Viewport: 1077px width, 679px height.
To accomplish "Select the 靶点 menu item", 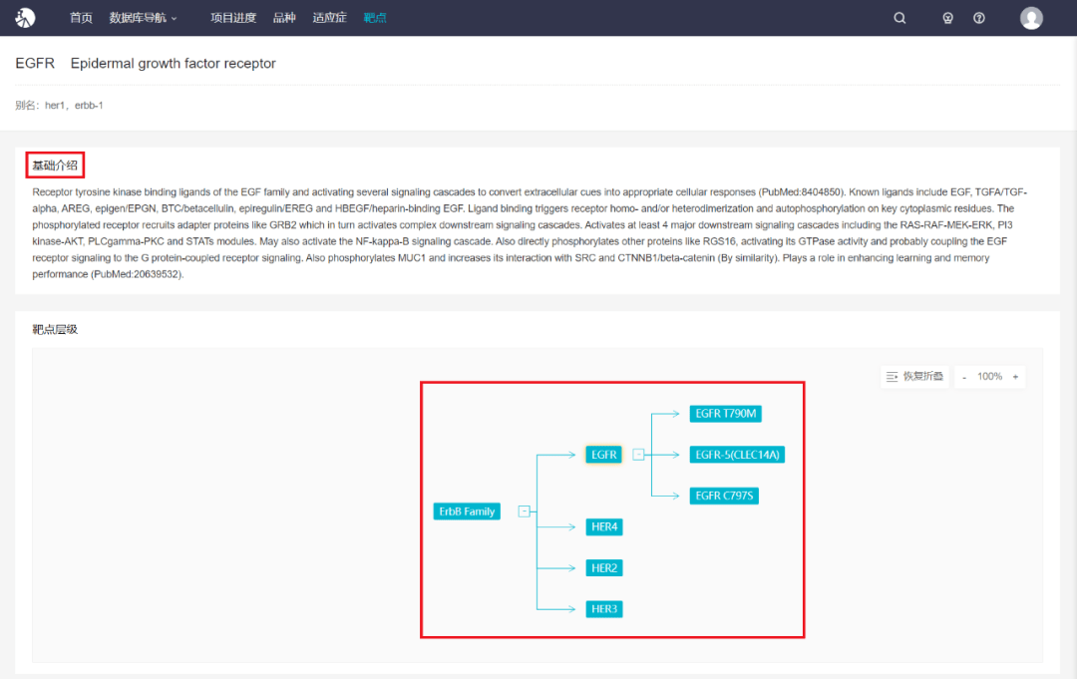I will coord(375,18).
